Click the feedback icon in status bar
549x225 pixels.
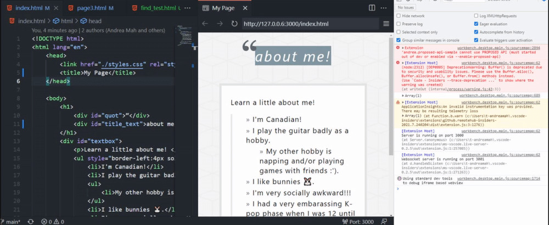pos(384,222)
